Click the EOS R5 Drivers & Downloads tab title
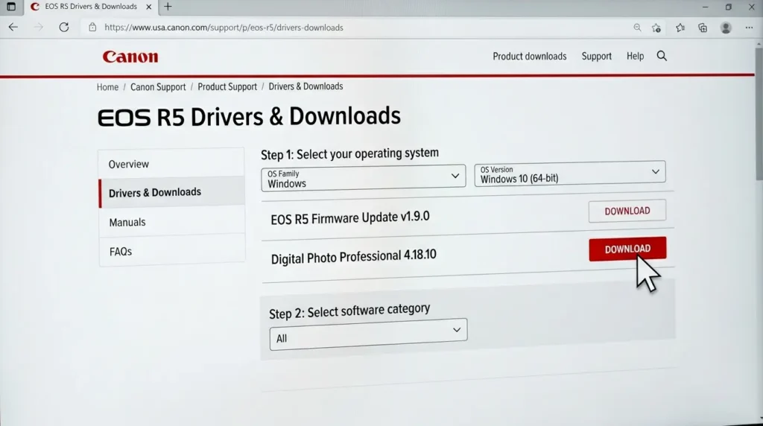Screen dimensions: 763x426 coord(90,6)
